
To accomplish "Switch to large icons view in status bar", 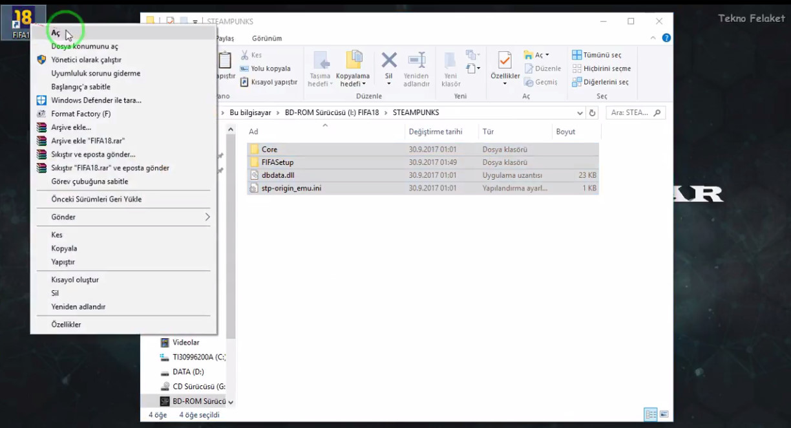I will coord(664,414).
